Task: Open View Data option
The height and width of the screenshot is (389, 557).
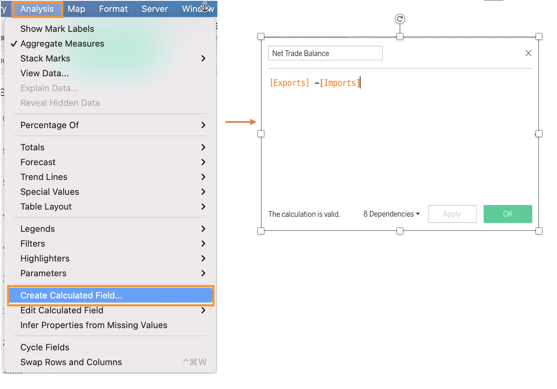Action: tap(44, 73)
